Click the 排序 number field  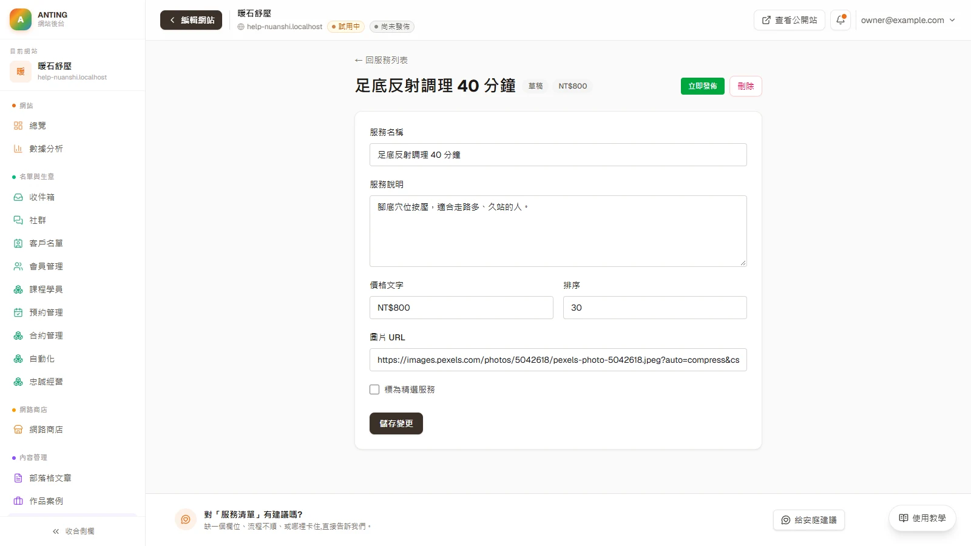coord(655,308)
